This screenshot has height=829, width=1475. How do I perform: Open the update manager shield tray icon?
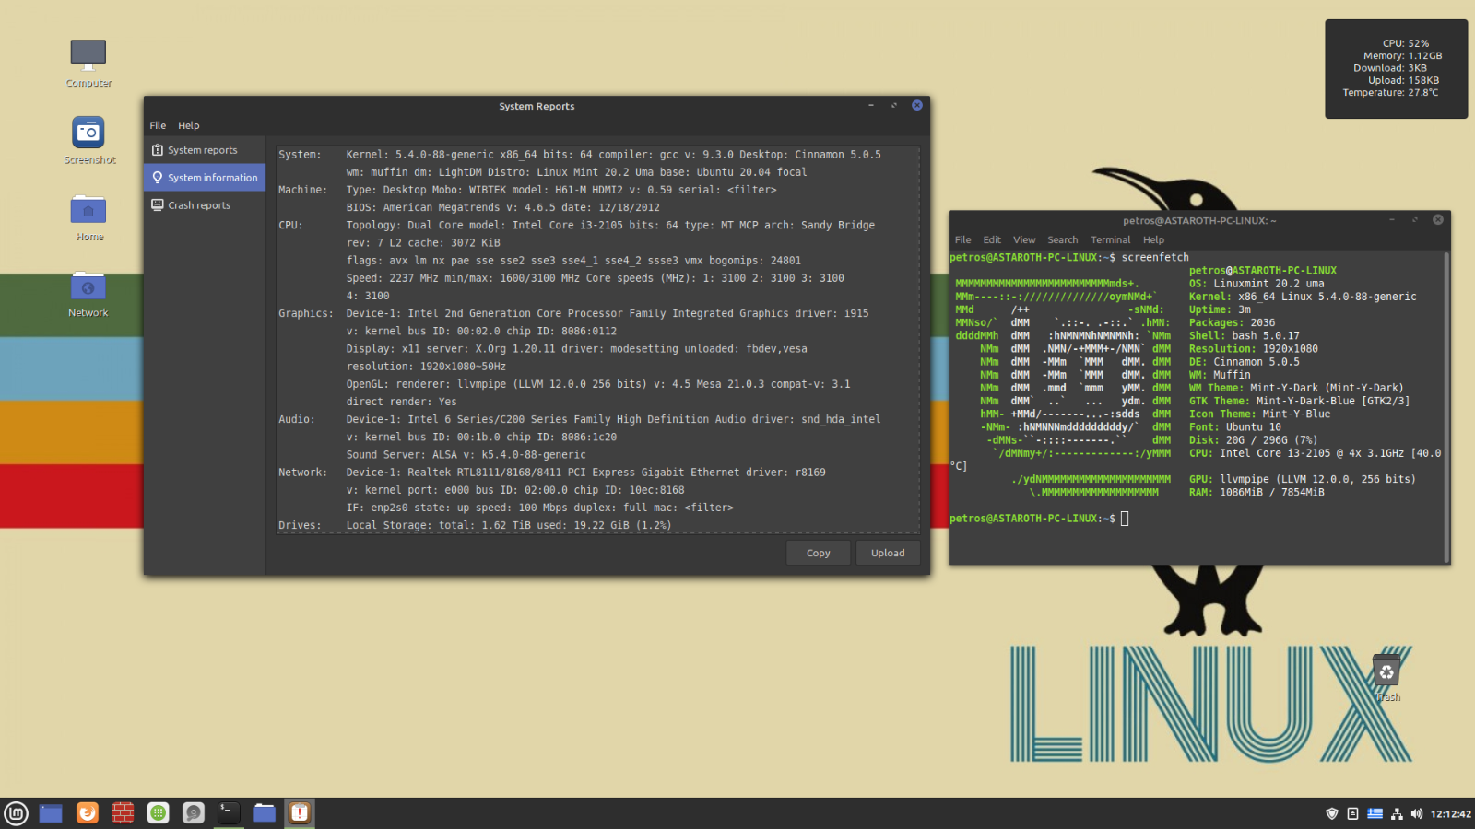tap(1331, 814)
